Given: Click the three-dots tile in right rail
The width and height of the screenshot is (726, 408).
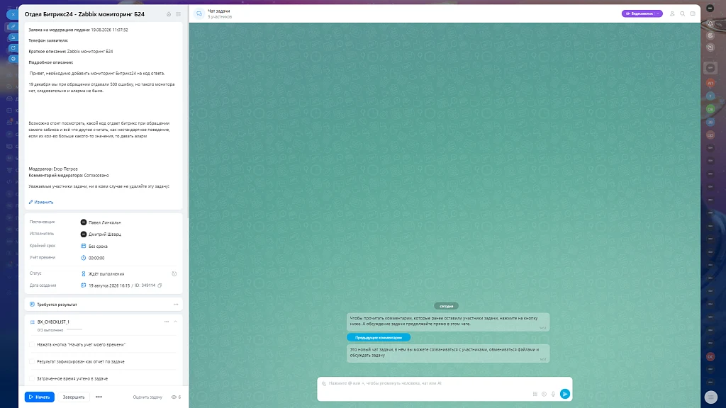Looking at the screenshot, I should [710, 67].
